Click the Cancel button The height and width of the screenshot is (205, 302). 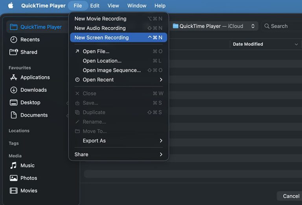(x=291, y=196)
